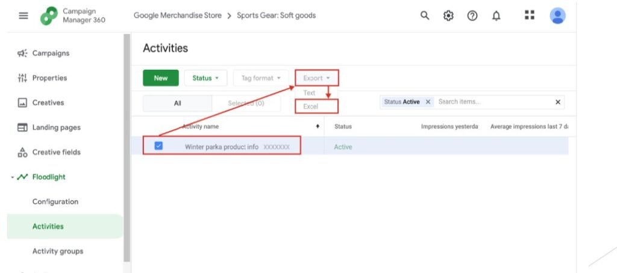Click the sidebar vertical scrollbar
617x273 pixels.
[127, 148]
